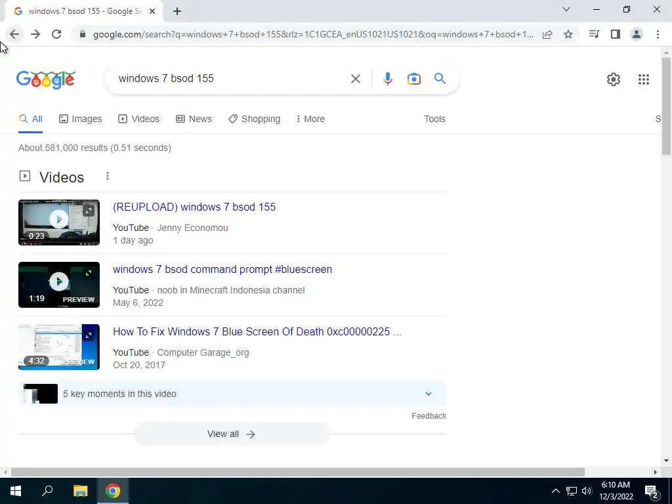Image resolution: width=672 pixels, height=504 pixels.
Task: Click the scroll right arrow
Action: pos(655,472)
